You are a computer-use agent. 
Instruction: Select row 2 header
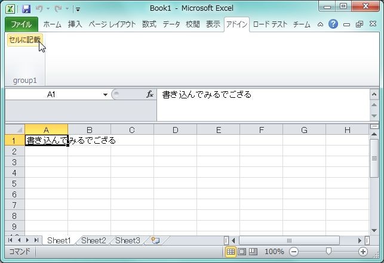tap(15, 151)
